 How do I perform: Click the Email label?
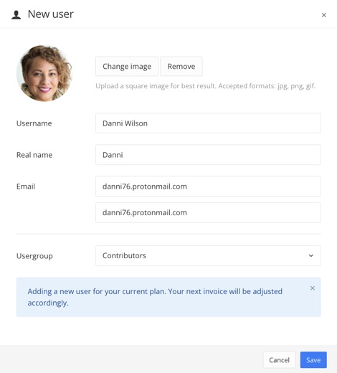click(x=26, y=186)
